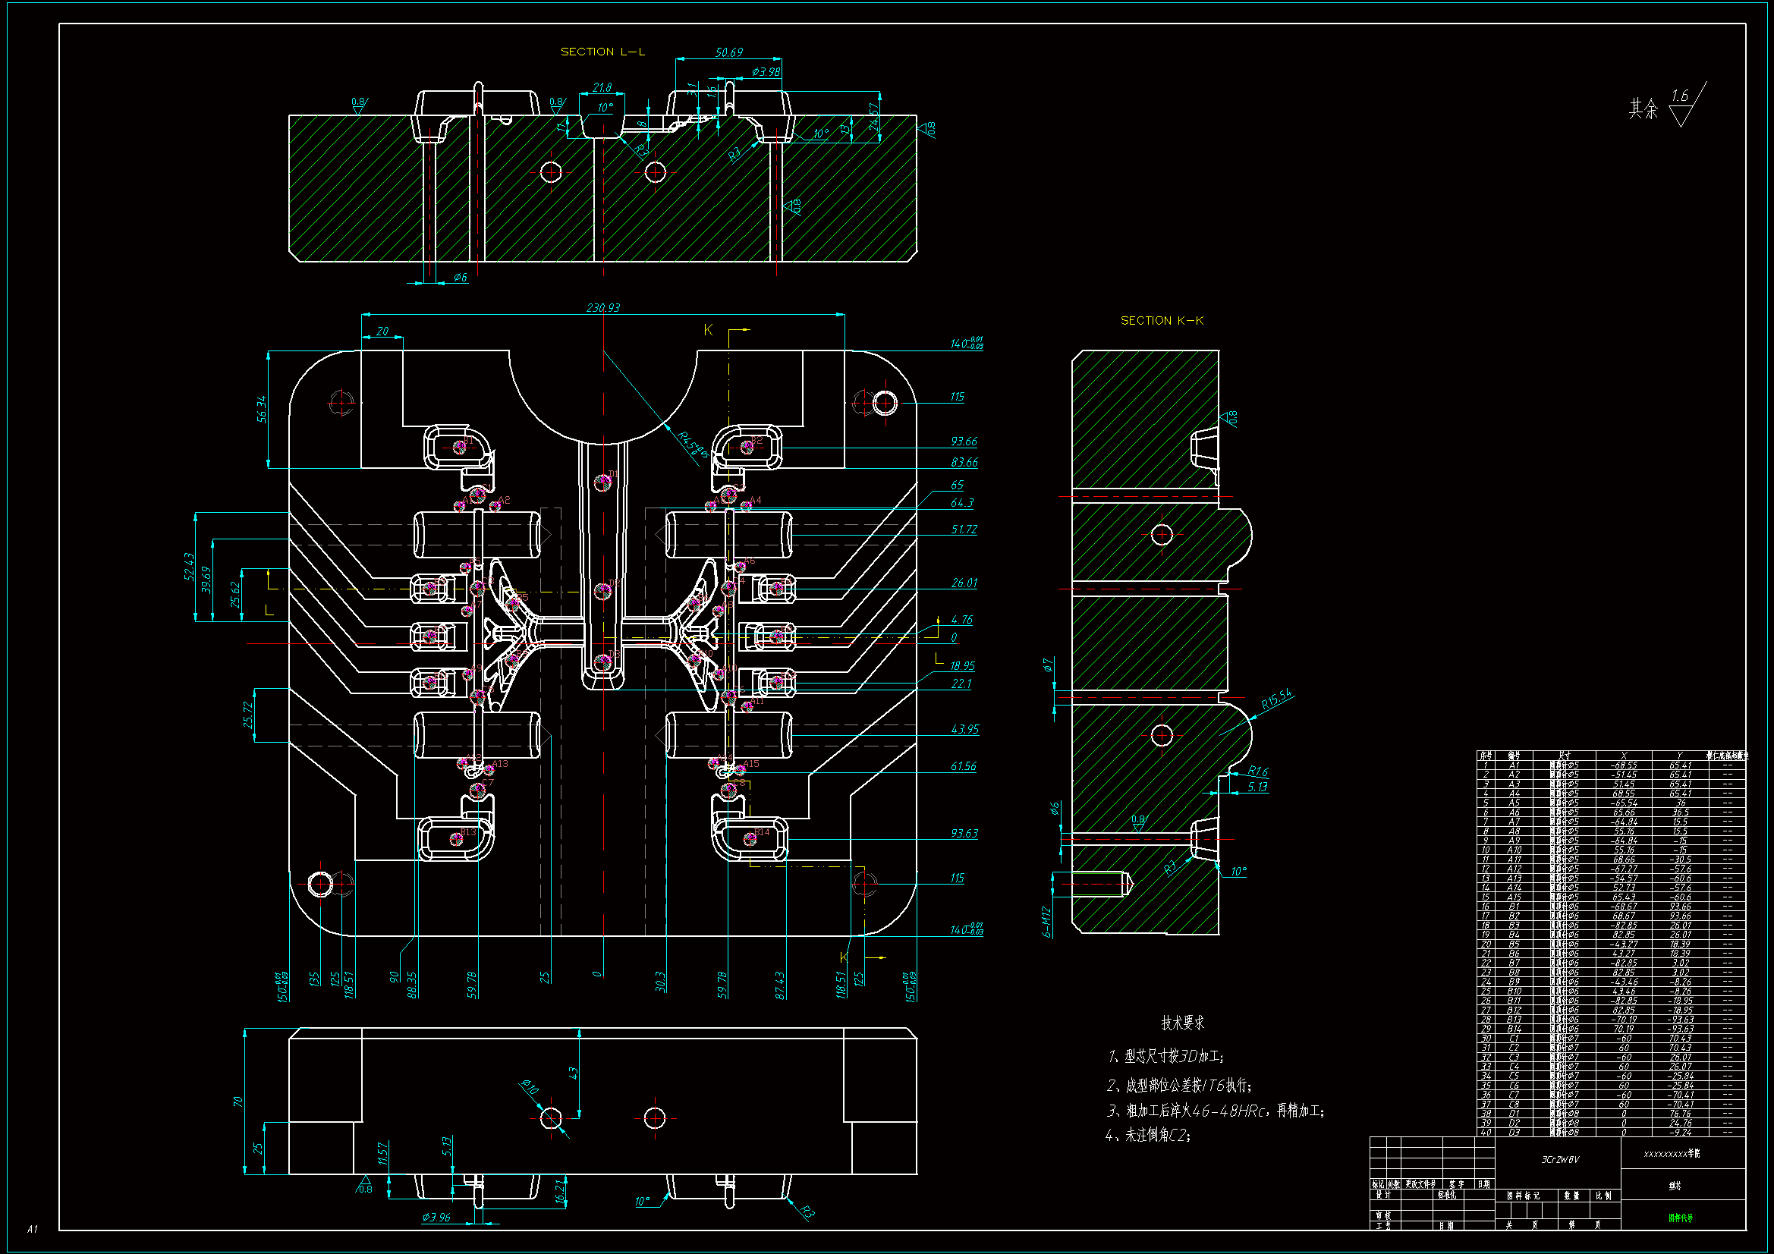The width and height of the screenshot is (1774, 1254).
Task: Select the 93.66 dimension on right side
Action: tap(964, 442)
